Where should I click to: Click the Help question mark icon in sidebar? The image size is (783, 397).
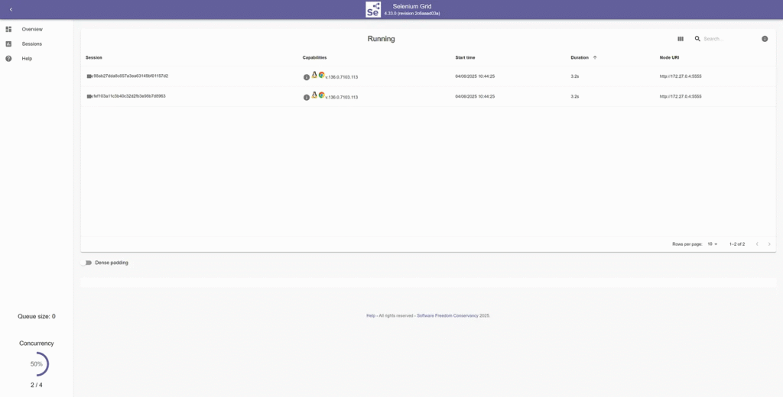pyautogui.click(x=8, y=59)
